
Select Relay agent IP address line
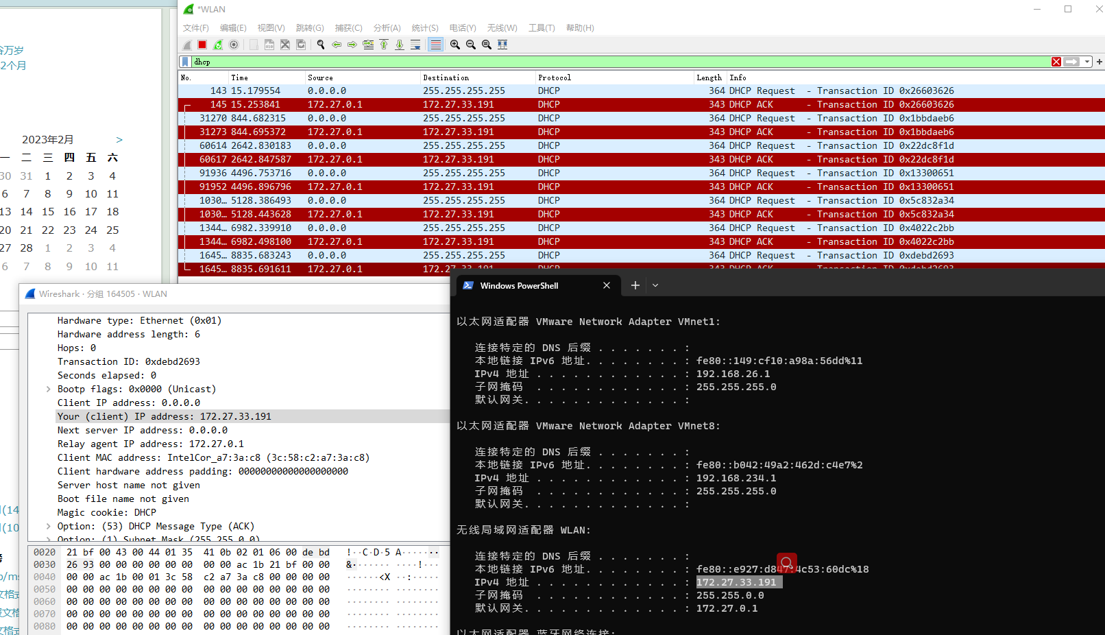pos(151,444)
